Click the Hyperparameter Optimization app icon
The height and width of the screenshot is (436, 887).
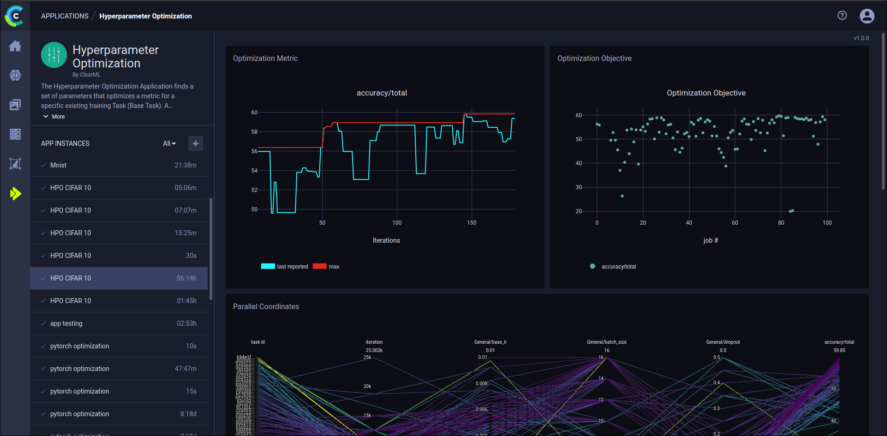(x=54, y=55)
